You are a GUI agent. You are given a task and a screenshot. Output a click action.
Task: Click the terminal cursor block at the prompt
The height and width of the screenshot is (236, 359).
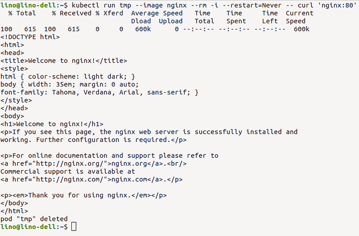tap(74, 227)
